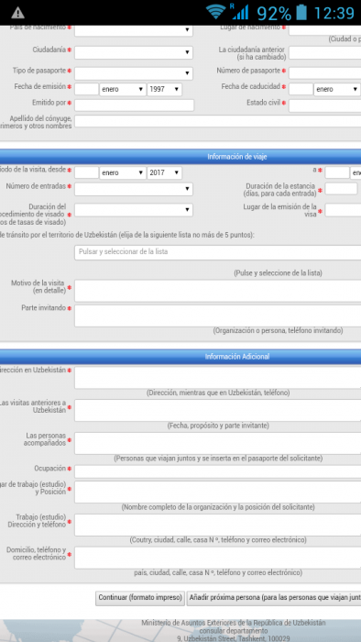Open the Tipo de pasaporte dropdown
Image resolution: width=361 pixels, height=642 pixels.
tap(134, 73)
